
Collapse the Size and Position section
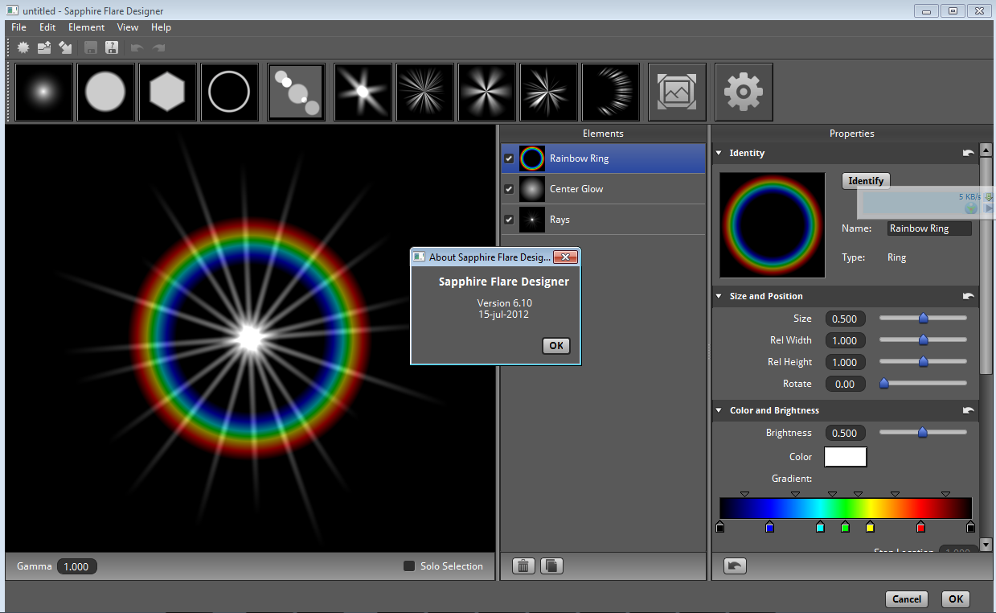click(x=719, y=296)
